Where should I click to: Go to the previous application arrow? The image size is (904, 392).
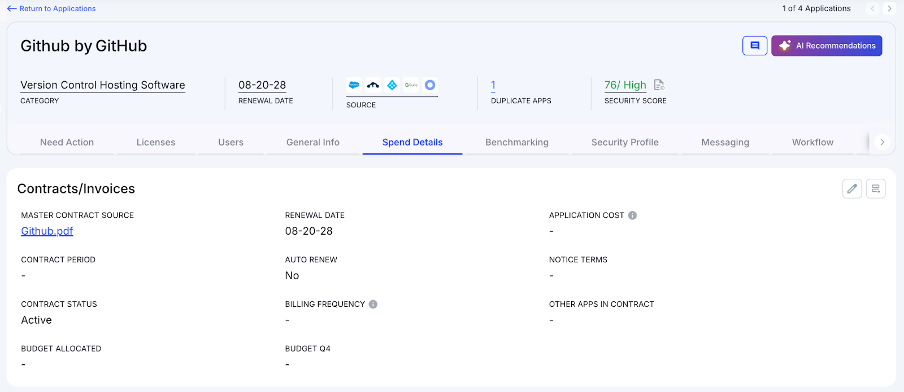click(x=872, y=8)
